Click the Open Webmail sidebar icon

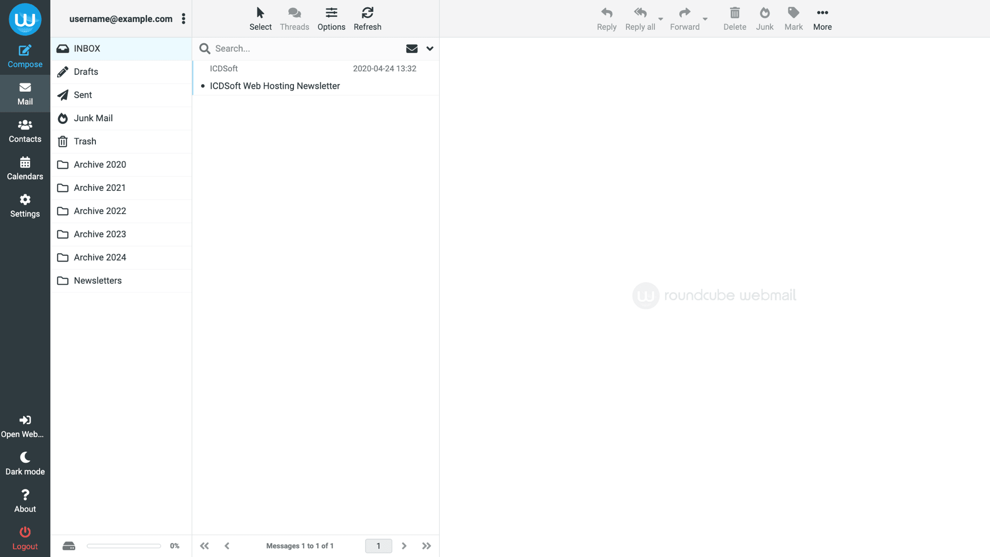(25, 426)
